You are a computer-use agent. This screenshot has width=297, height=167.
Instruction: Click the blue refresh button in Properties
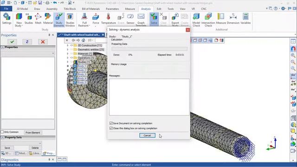(27, 42)
